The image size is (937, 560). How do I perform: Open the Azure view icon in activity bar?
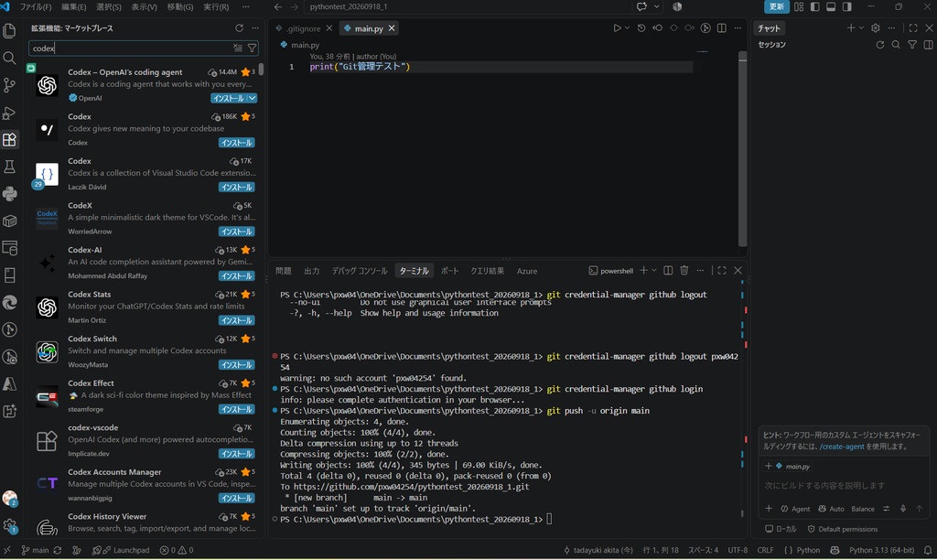point(9,383)
